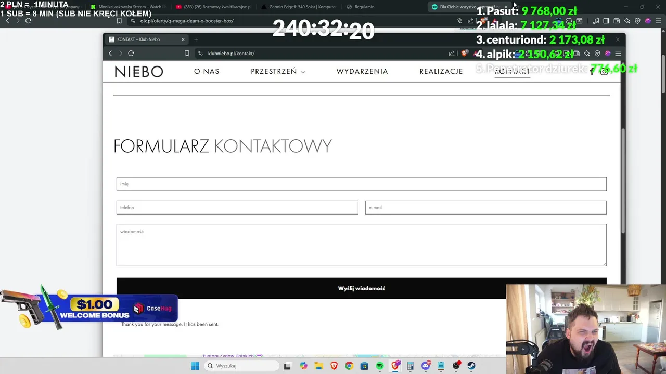Send the form with Wyślij wiadomość
This screenshot has width=666, height=374.
coord(361,288)
